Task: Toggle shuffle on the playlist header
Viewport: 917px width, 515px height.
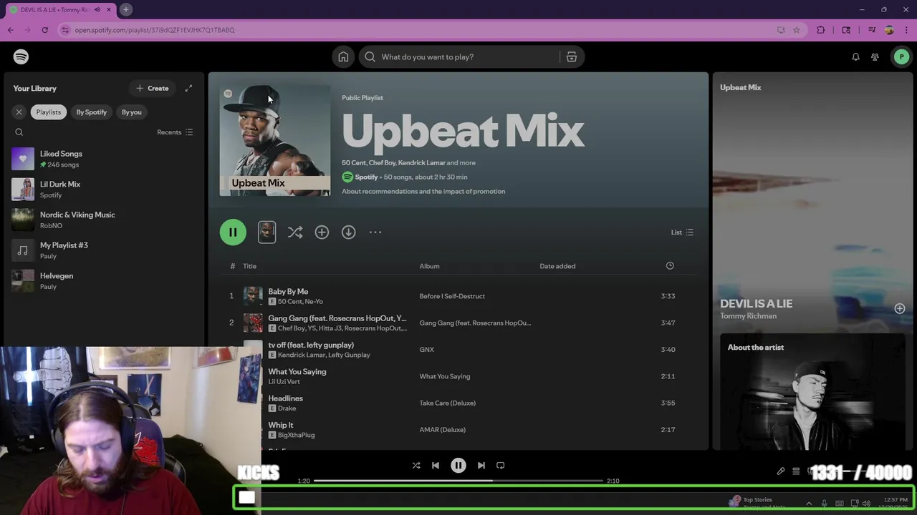Action: click(x=295, y=232)
